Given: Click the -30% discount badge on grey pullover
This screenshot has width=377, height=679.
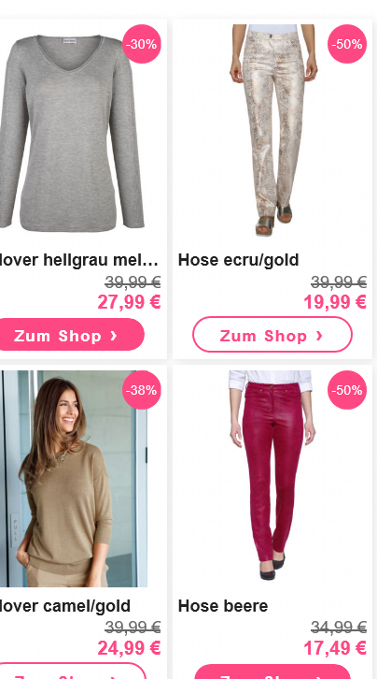Looking at the screenshot, I should click(x=142, y=44).
